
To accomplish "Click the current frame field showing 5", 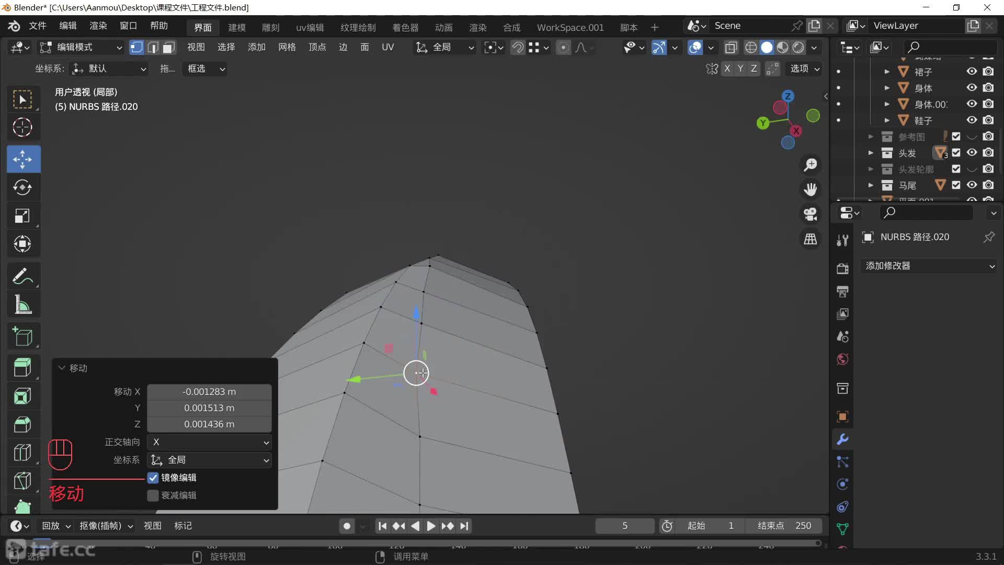I will [x=625, y=526].
